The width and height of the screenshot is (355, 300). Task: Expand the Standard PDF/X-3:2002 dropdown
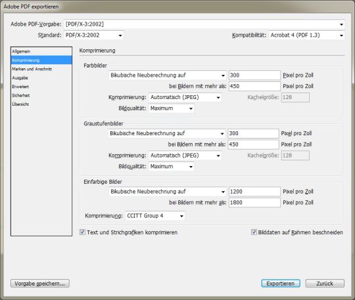pos(94,35)
